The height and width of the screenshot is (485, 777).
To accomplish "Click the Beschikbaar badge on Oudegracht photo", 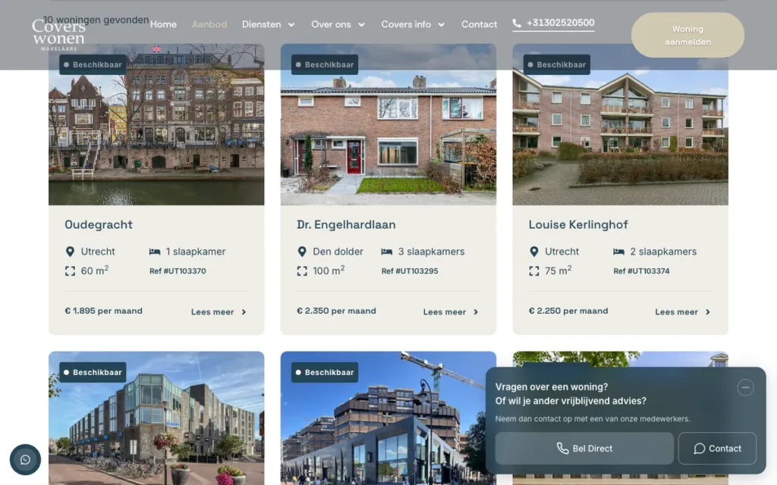I will (x=93, y=65).
